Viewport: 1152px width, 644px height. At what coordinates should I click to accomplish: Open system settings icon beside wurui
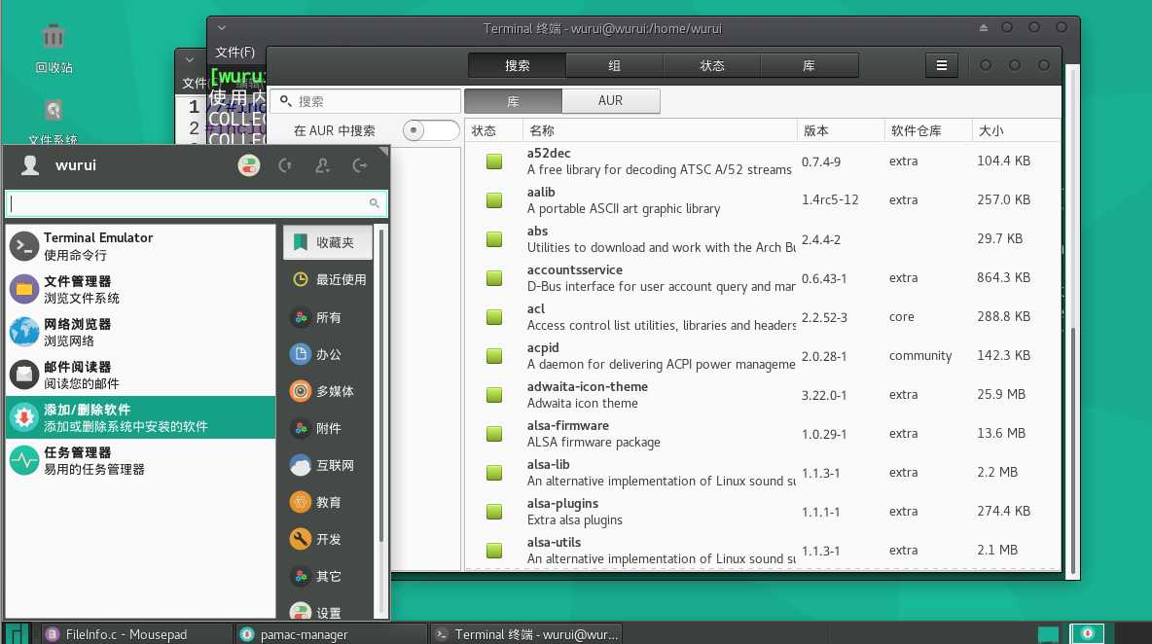(x=249, y=165)
